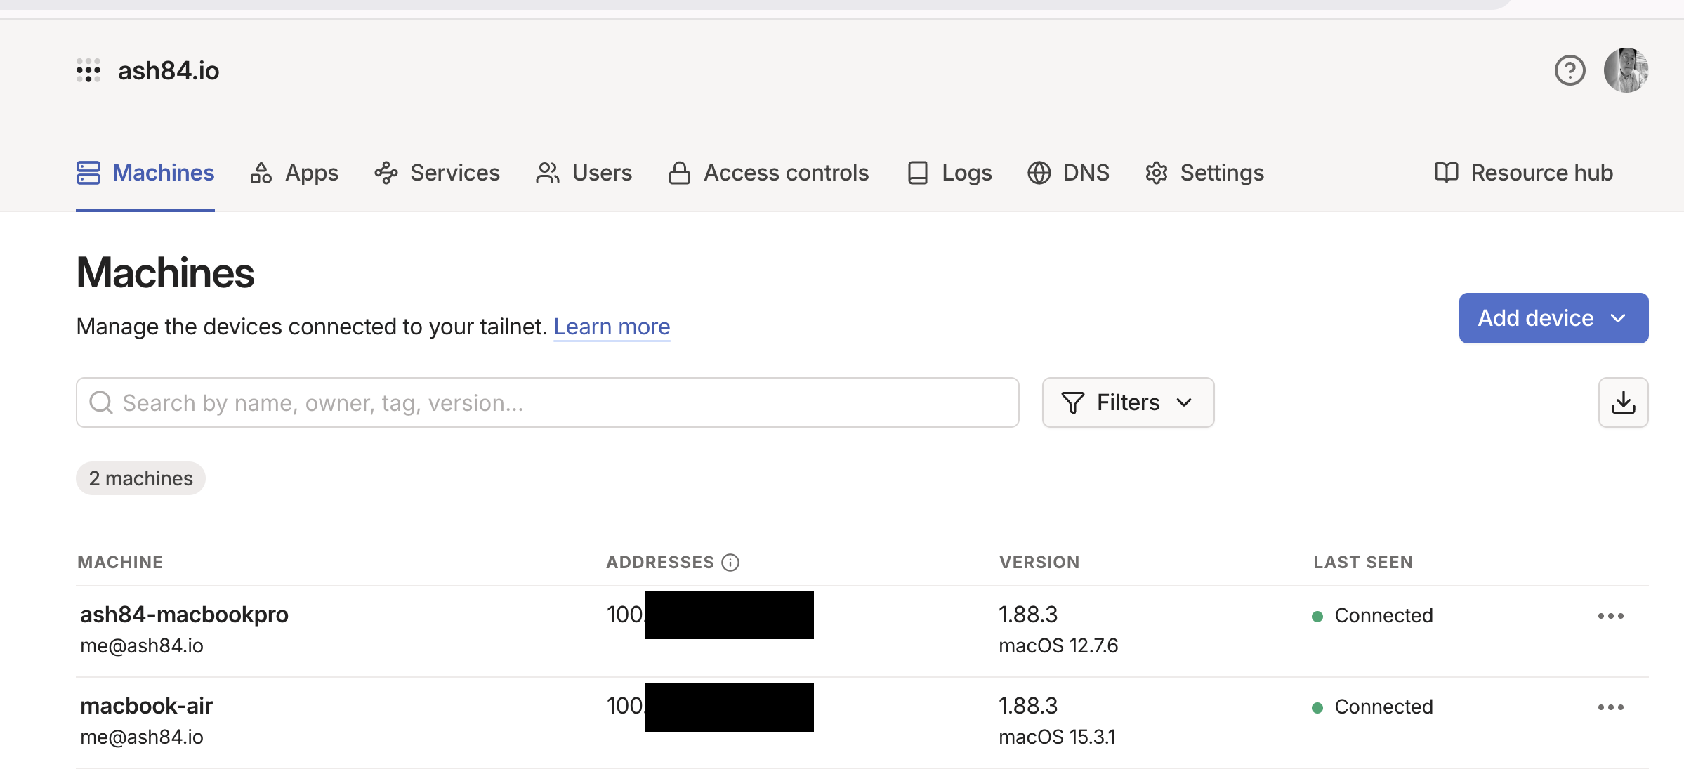Screen dimensions: 1684x781
Task: Click the Tailscale dots logo icon
Action: click(88, 70)
